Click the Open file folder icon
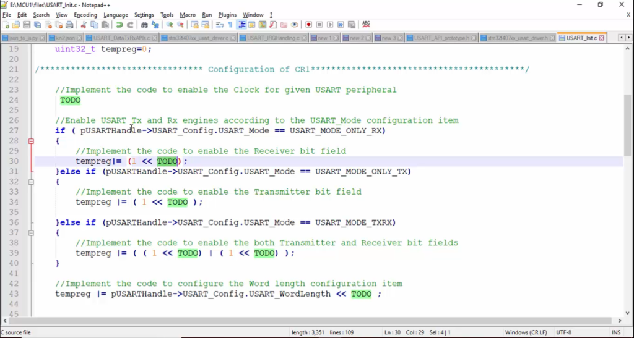This screenshot has width=634, height=338. point(15,25)
